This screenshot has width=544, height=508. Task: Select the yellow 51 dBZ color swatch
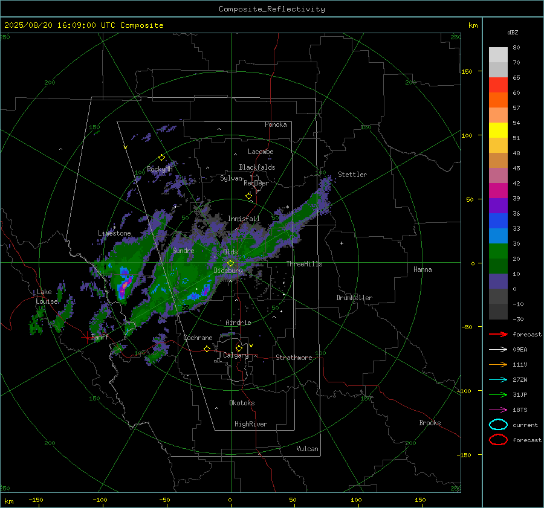click(x=498, y=130)
